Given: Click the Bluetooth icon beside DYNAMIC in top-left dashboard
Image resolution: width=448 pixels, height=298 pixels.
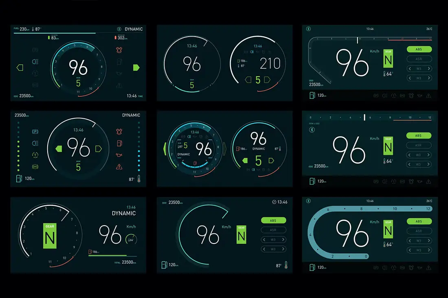Looking at the screenshot, I should (x=119, y=29).
